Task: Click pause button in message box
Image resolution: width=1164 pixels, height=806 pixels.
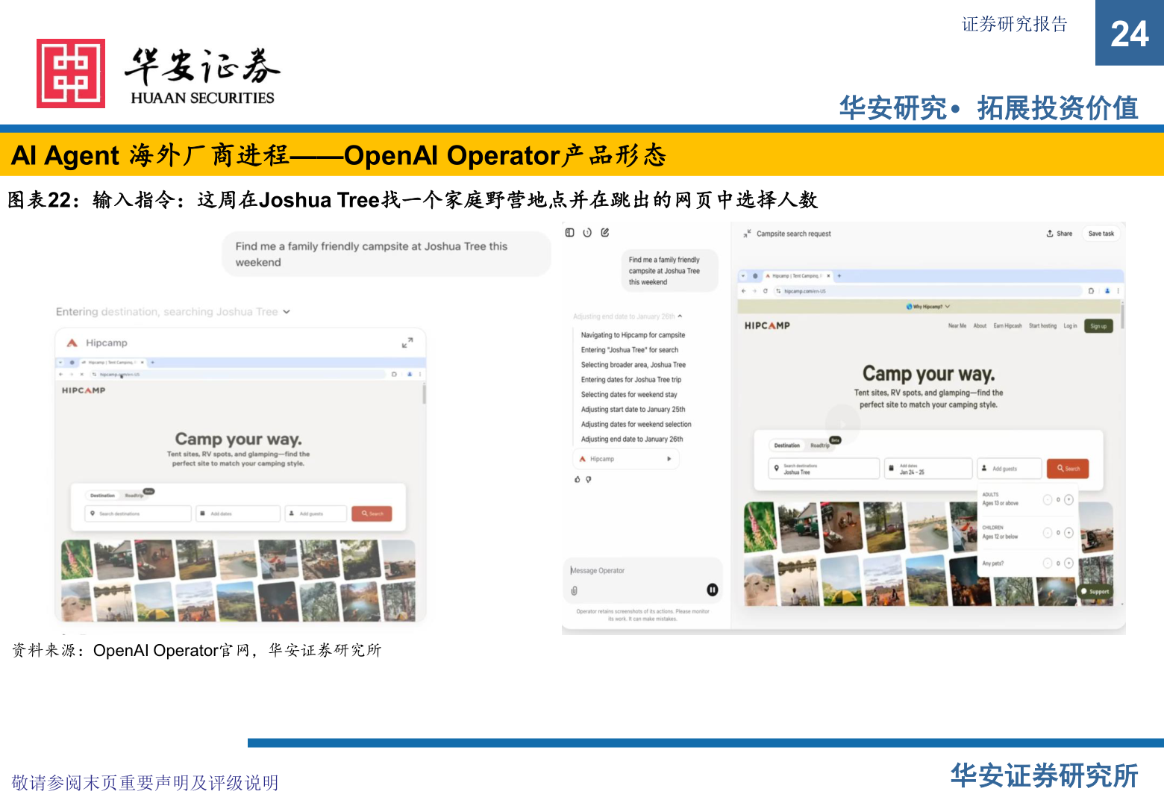Action: coord(713,590)
